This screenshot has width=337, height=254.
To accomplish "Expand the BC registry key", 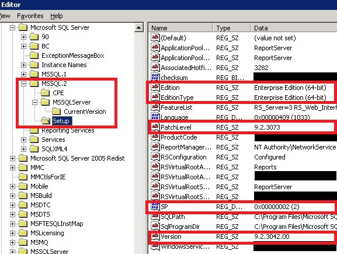I will (x=23, y=46).
